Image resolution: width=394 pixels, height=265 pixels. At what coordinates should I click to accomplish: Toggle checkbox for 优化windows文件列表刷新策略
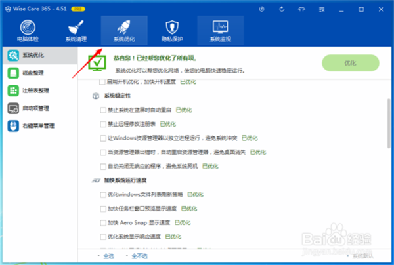click(x=103, y=194)
